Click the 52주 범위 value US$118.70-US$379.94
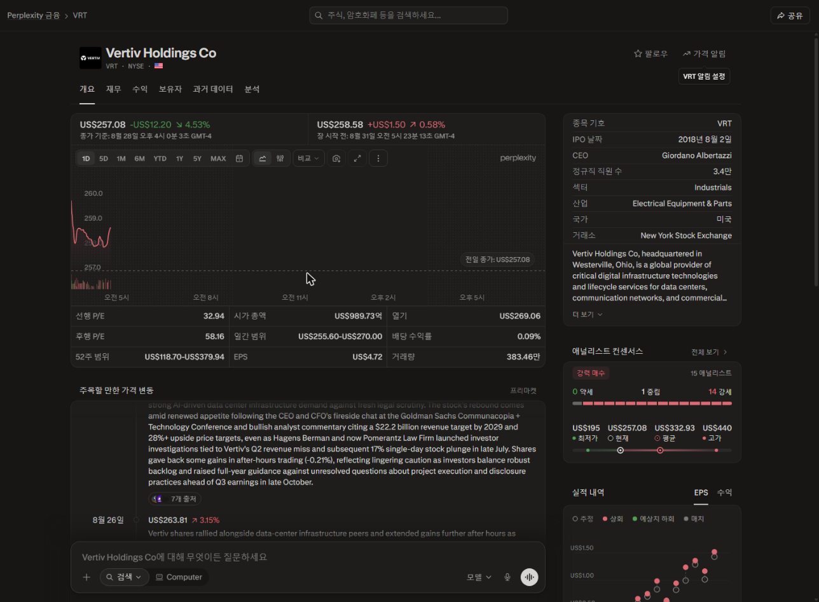Viewport: 819px width, 602px height. [x=184, y=357]
